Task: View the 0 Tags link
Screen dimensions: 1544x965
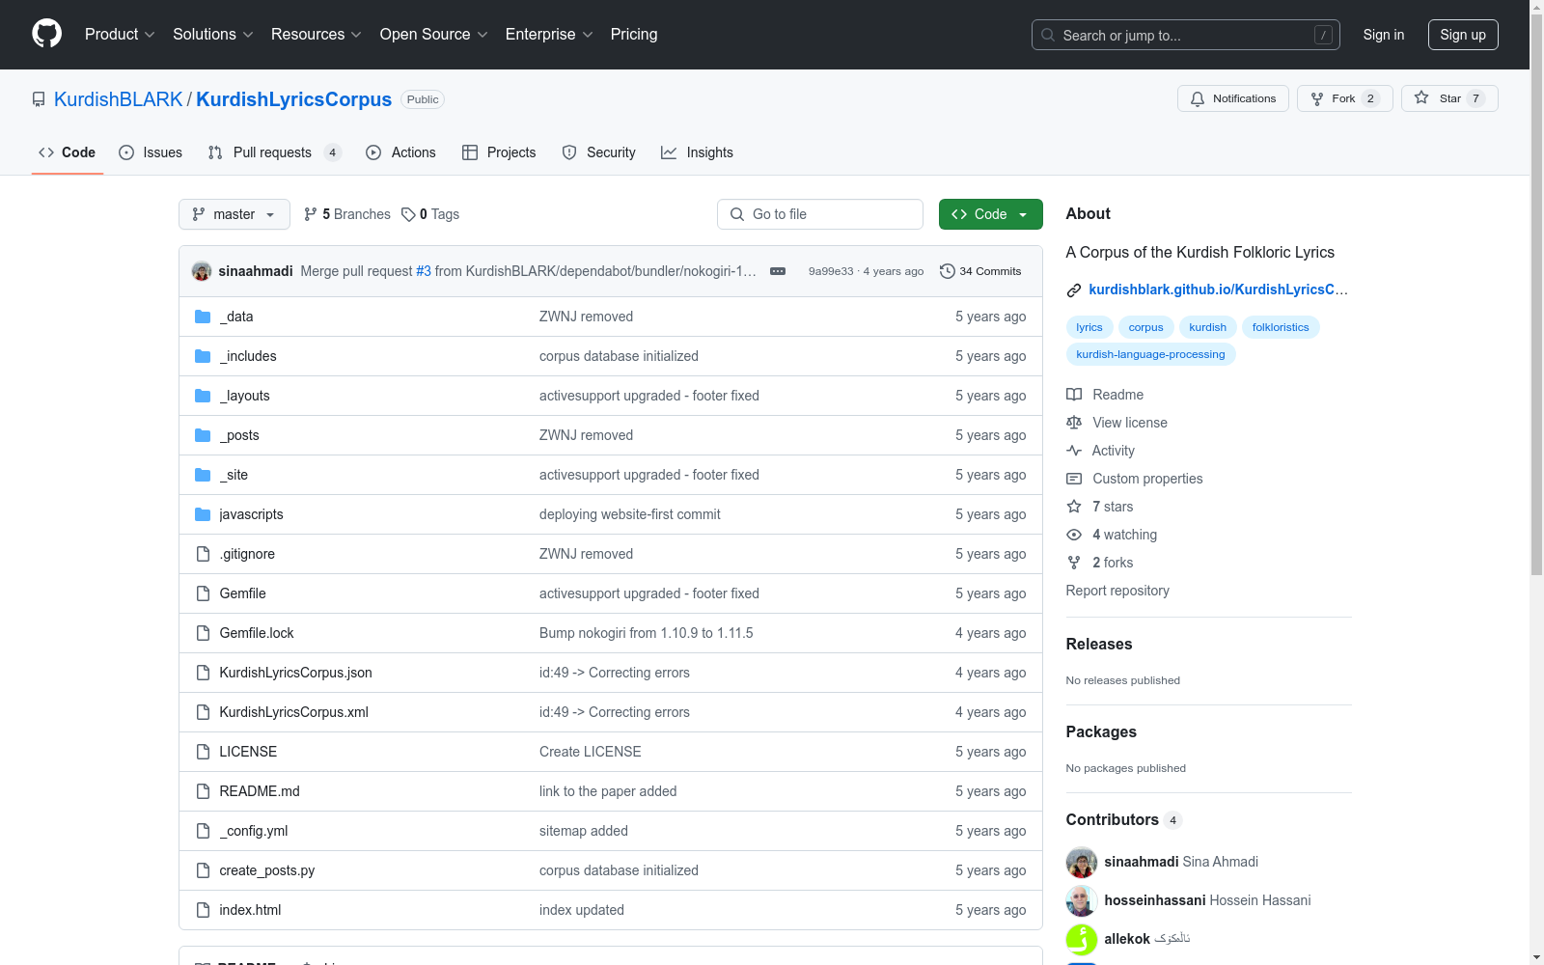Action: (x=430, y=214)
